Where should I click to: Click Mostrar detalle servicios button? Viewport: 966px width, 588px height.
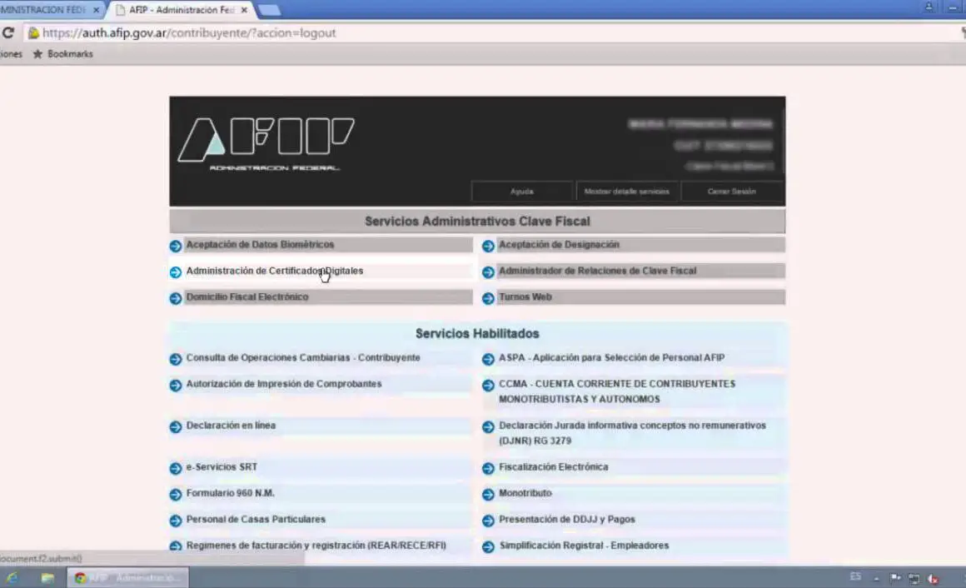tap(626, 192)
